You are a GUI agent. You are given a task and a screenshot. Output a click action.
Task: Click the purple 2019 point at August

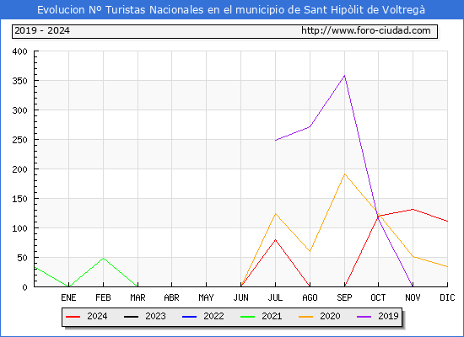[x=310, y=126]
